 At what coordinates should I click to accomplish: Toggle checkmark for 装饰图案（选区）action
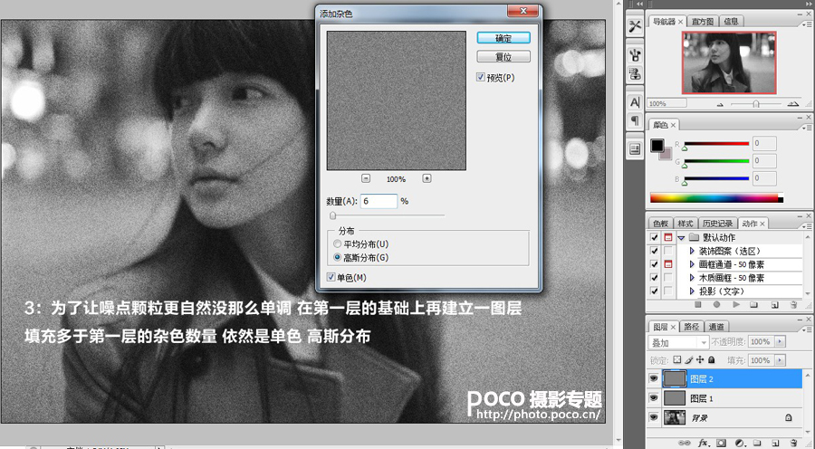click(655, 251)
